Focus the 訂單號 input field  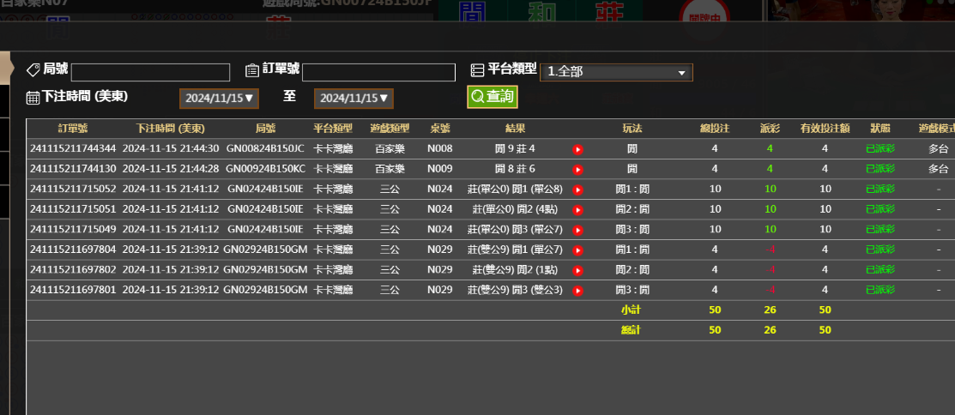378,72
